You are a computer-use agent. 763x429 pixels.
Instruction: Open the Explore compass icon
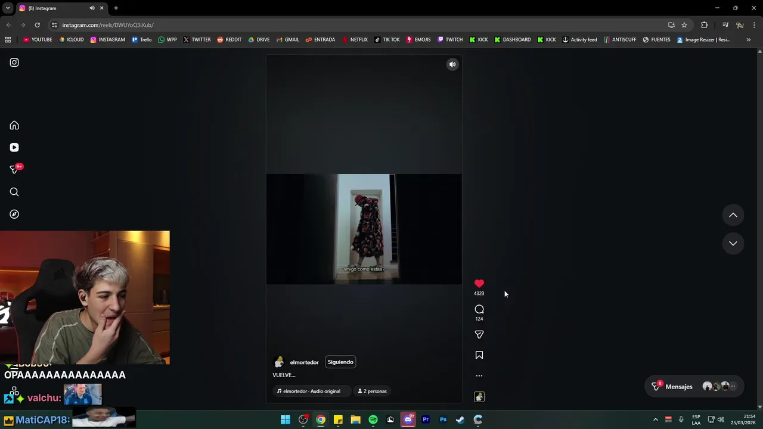click(x=14, y=214)
